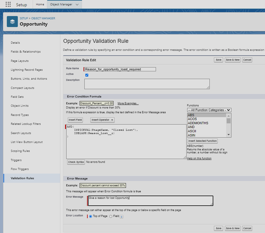Viewport: 265px width, 233px height.
Task: Open Triggers in sidebar
Action: (x=16, y=160)
